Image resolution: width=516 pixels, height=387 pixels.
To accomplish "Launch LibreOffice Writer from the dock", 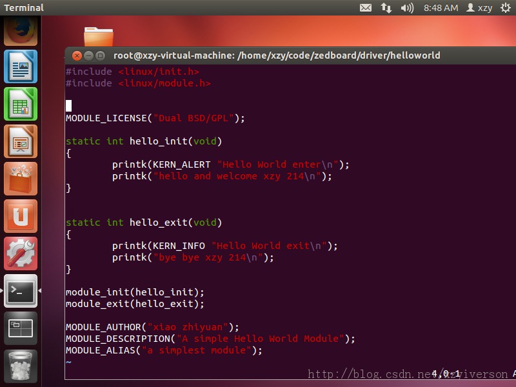I will 21,66.
